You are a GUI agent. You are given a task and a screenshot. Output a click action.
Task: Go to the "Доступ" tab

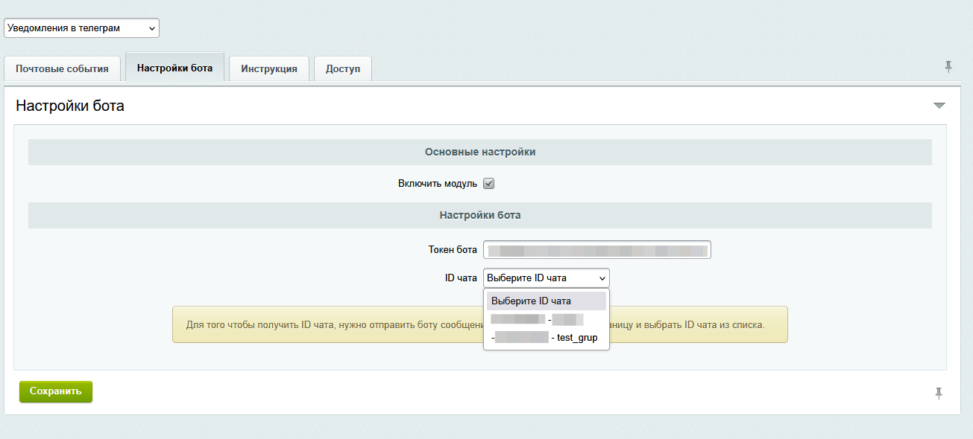tap(342, 68)
